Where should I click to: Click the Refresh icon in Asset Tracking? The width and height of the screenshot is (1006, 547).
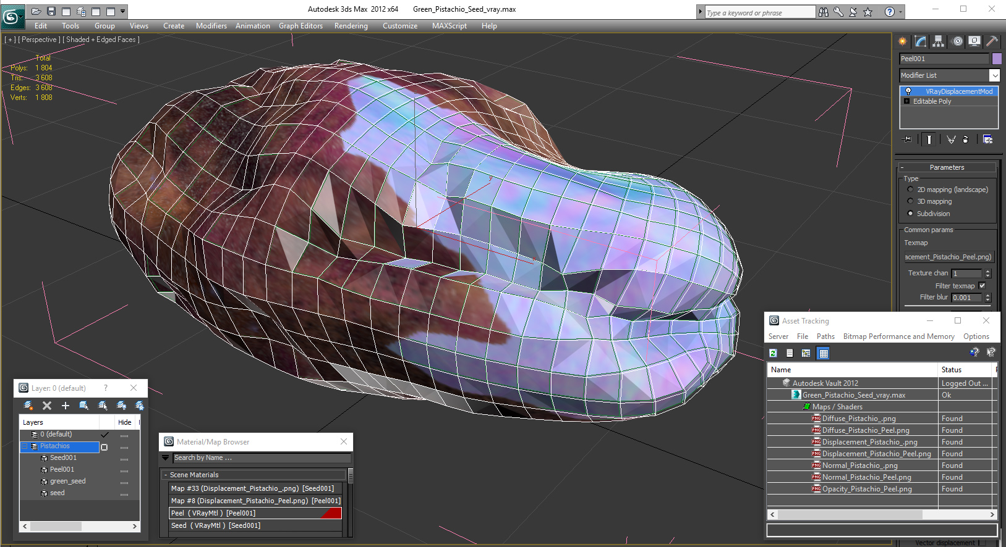click(773, 353)
